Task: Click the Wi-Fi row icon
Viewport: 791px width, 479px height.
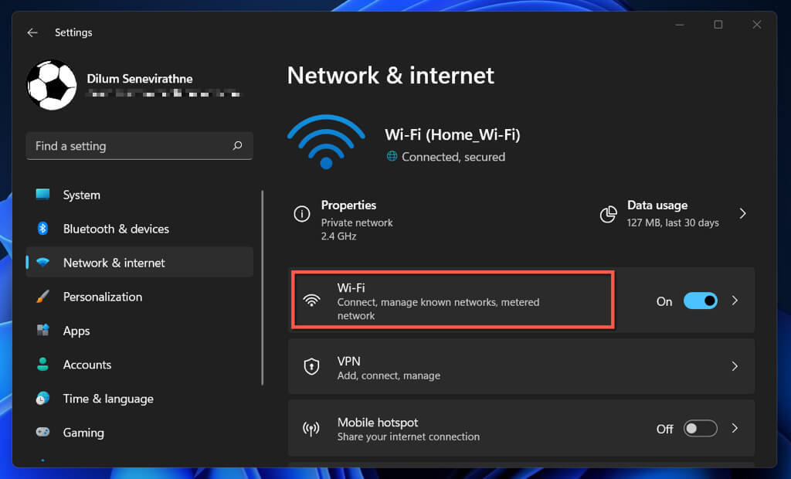Action: coord(312,301)
